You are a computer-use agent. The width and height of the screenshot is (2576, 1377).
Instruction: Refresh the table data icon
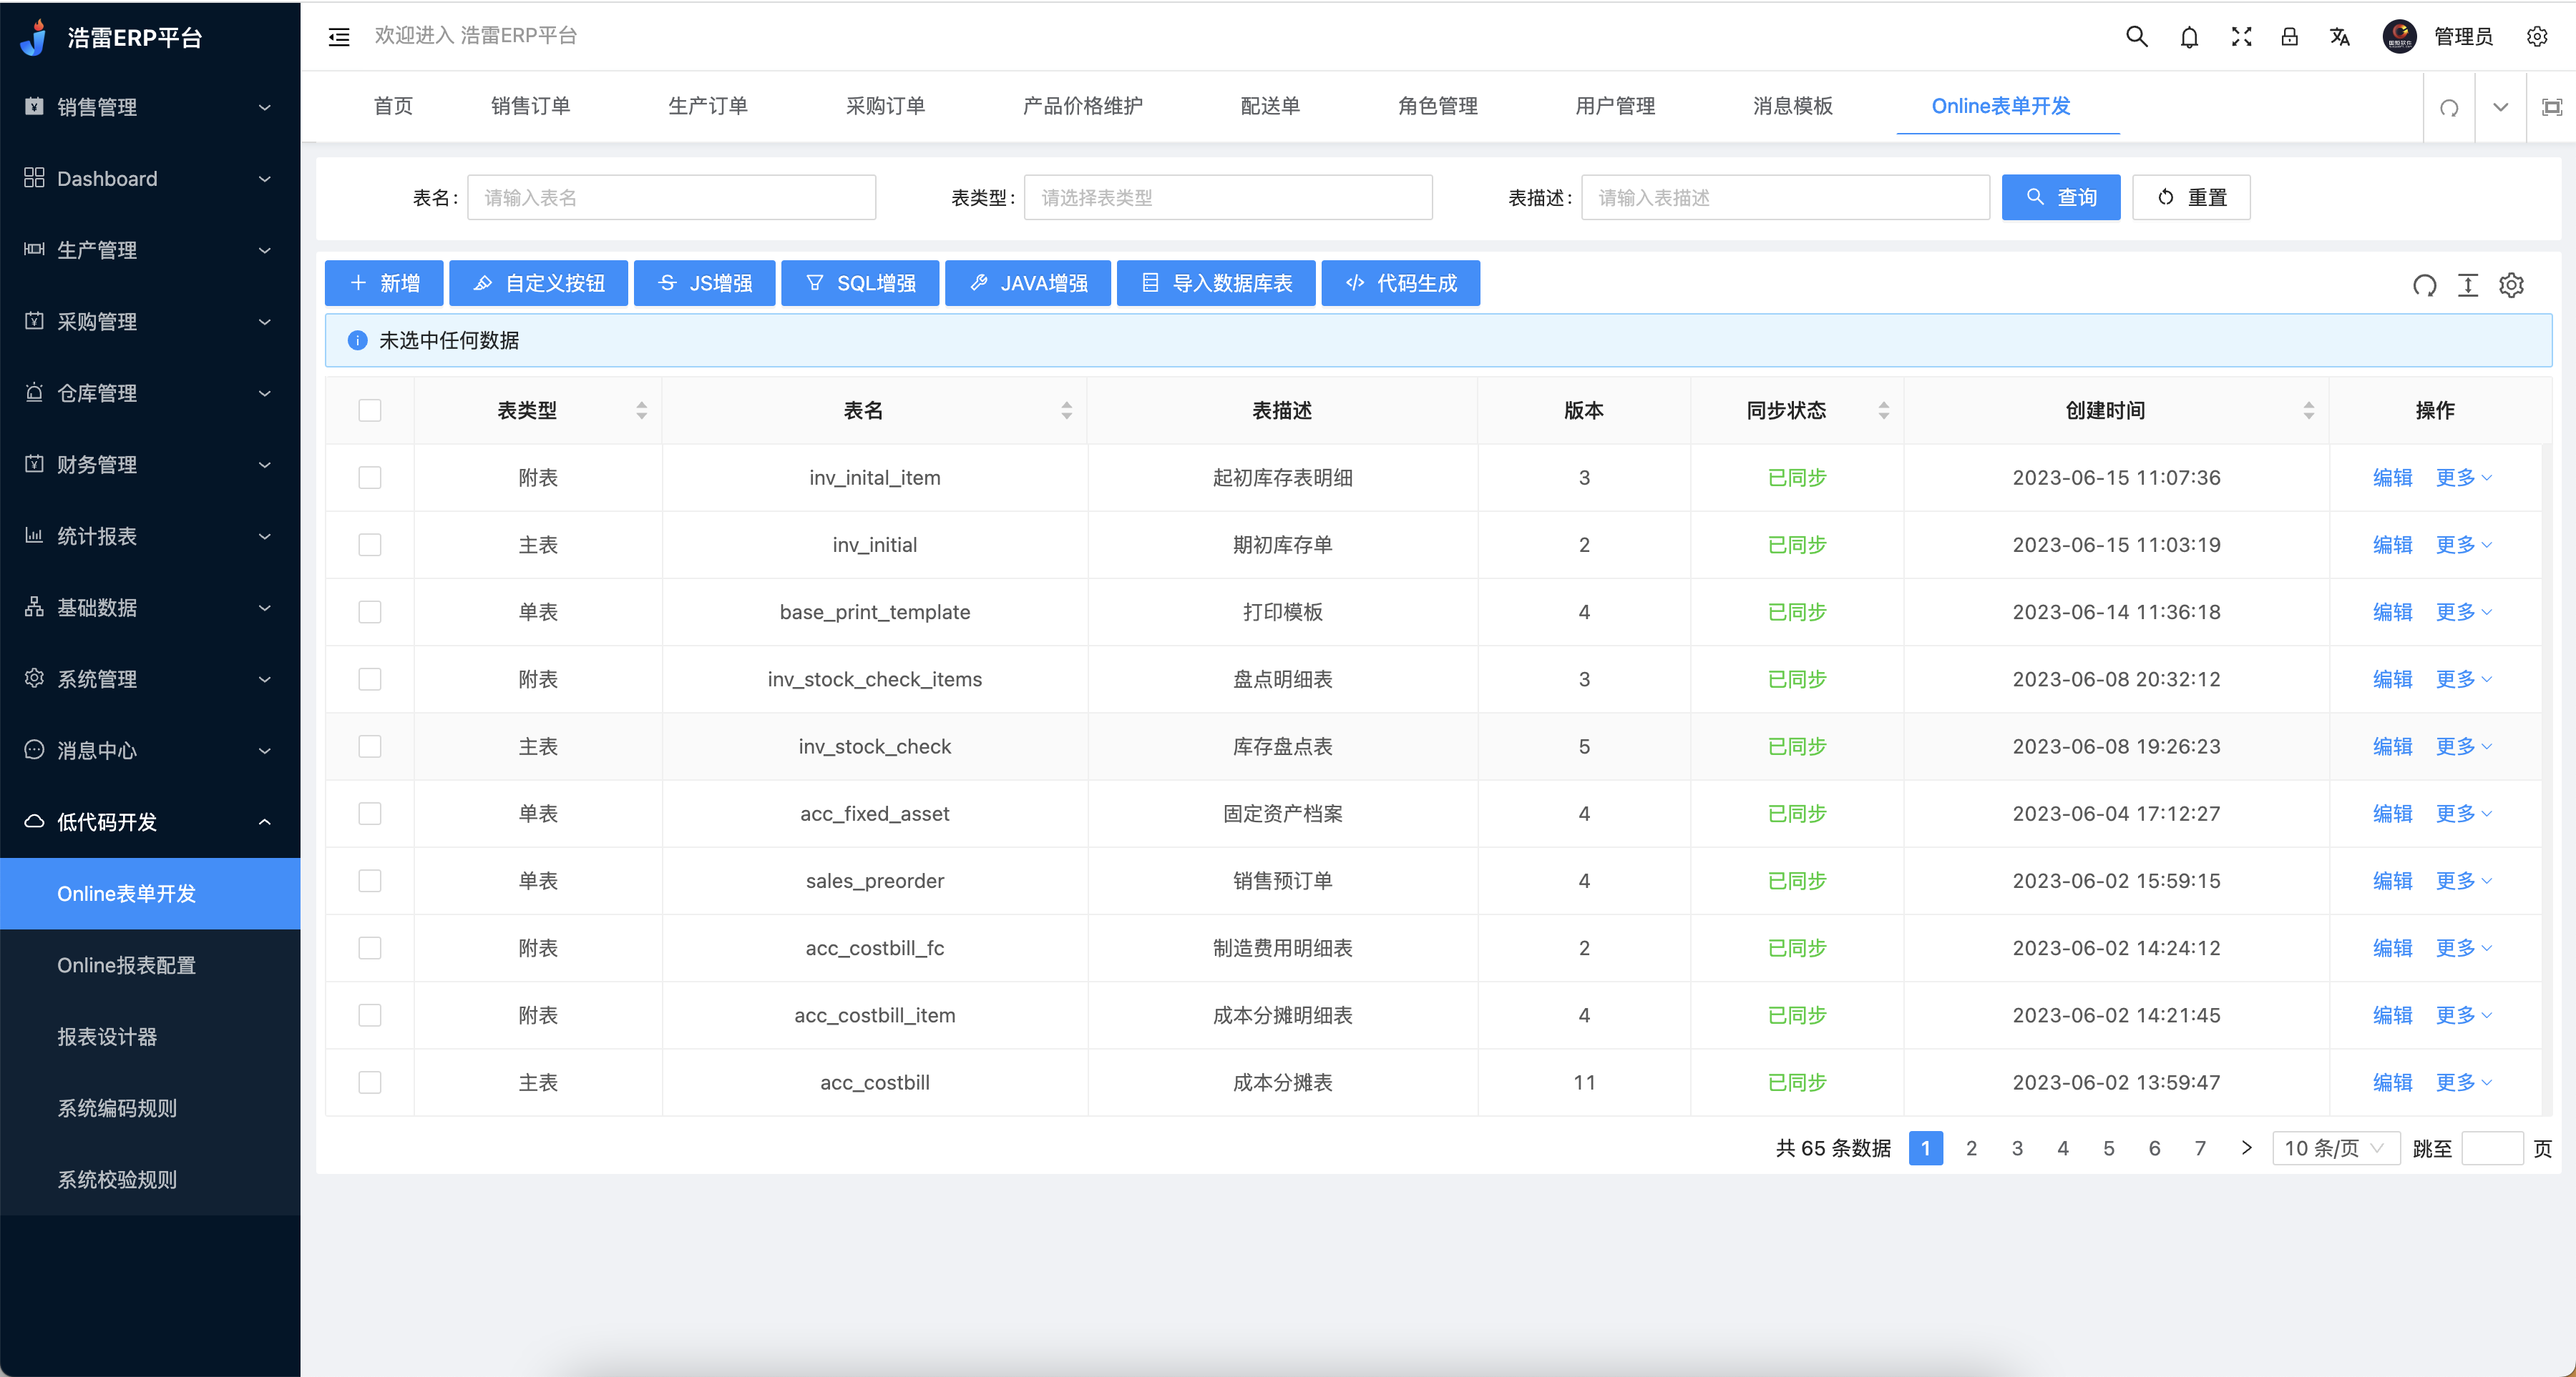(2424, 285)
